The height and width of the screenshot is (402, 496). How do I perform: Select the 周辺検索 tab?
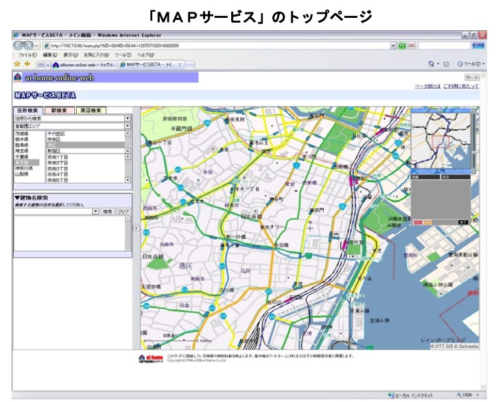pyautogui.click(x=91, y=111)
